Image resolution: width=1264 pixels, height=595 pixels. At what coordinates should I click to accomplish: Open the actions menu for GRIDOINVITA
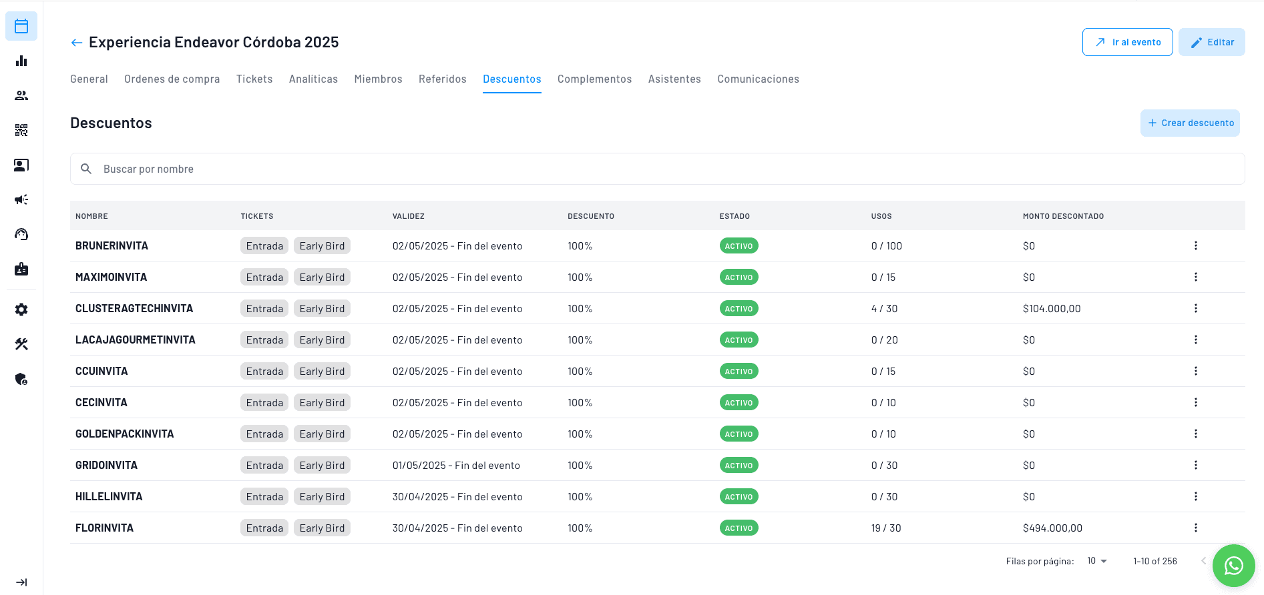pos(1195,465)
